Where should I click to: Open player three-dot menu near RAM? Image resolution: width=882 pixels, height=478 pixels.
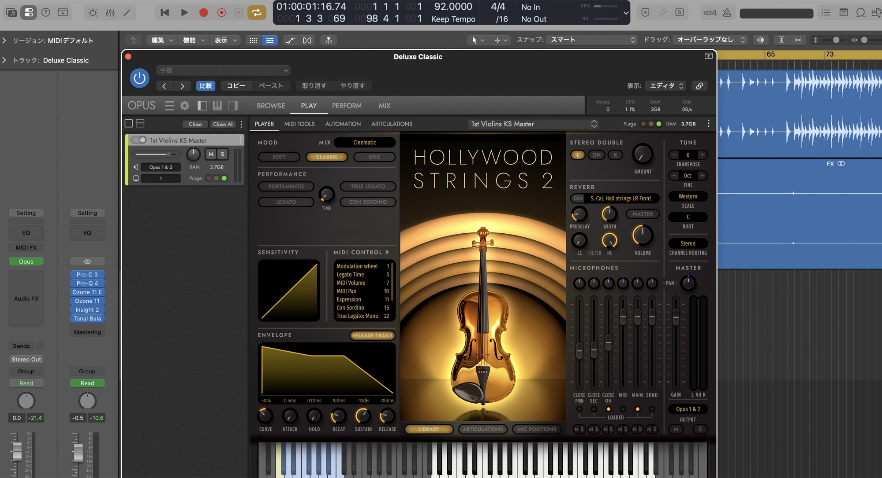tap(709, 124)
